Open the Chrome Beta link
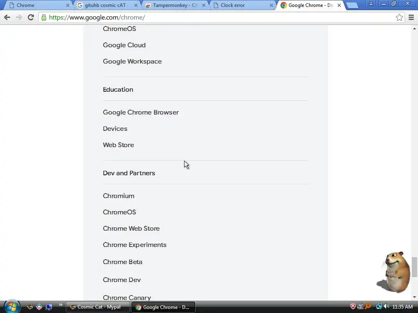Image resolution: width=418 pixels, height=313 pixels. [x=122, y=262]
